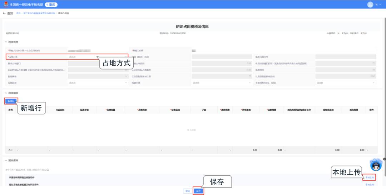
Task: Open the 占地方式 dropdown
Action: tap(97, 57)
